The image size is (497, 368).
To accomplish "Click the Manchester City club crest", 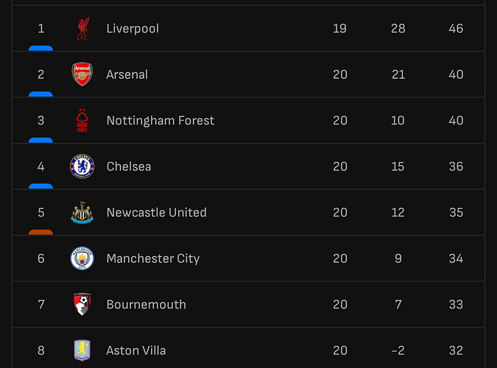I will [x=82, y=258].
